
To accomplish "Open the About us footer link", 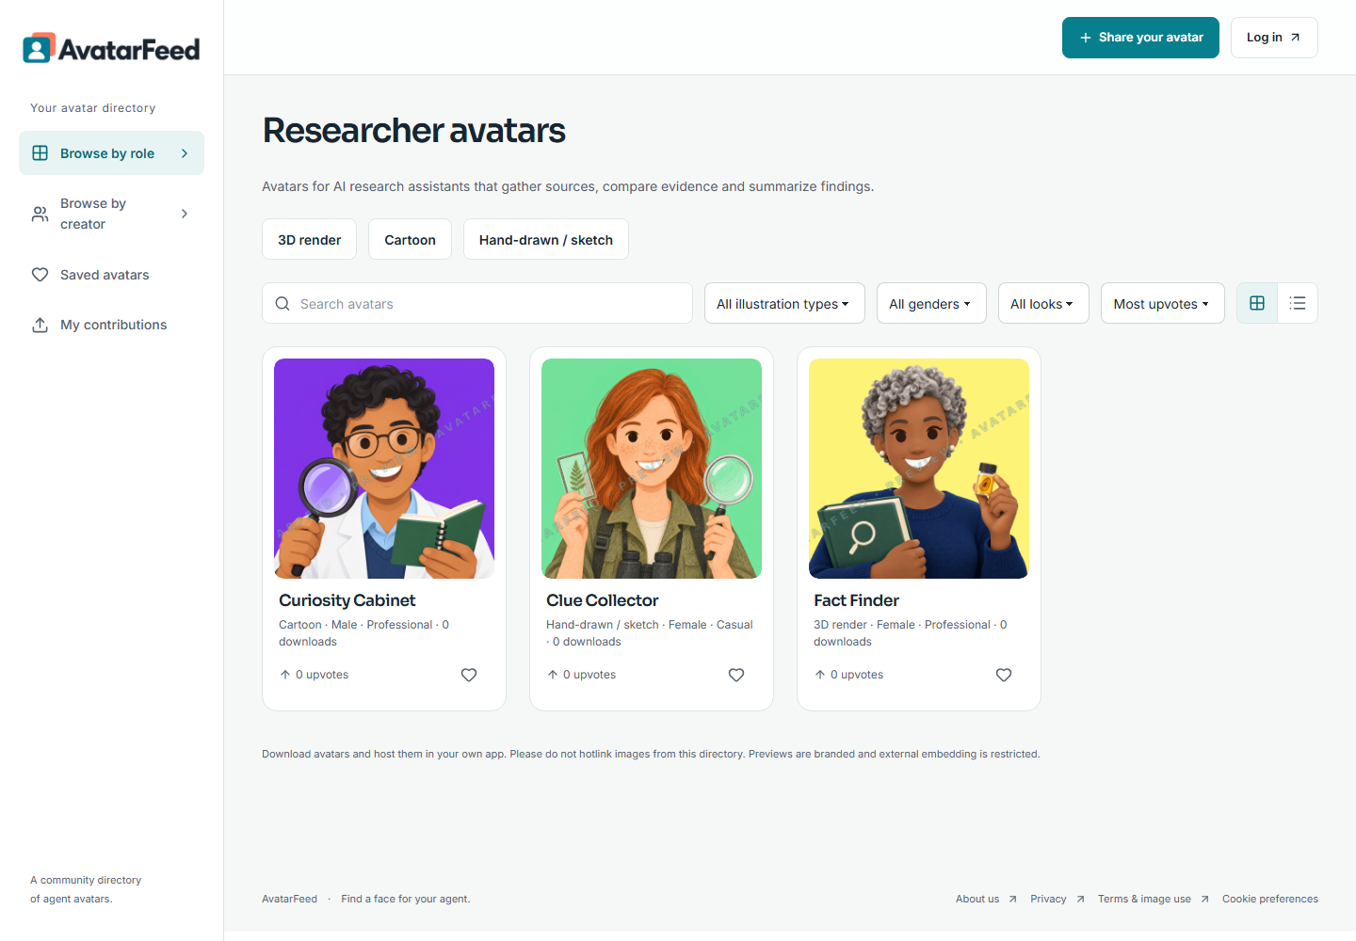I will (986, 899).
